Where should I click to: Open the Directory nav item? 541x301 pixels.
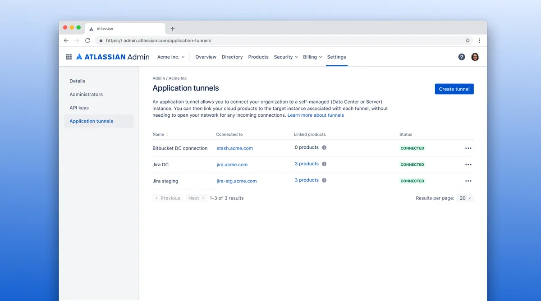[232, 57]
